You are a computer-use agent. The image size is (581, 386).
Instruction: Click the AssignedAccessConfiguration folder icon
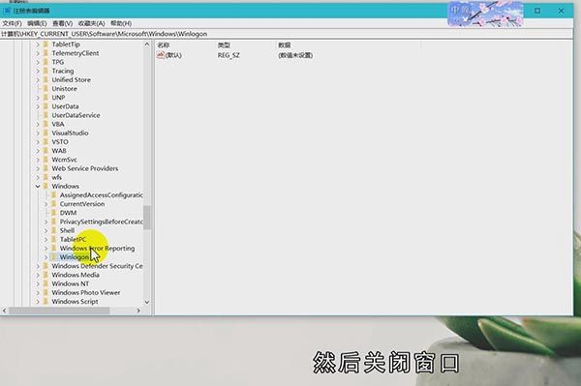[54, 195]
